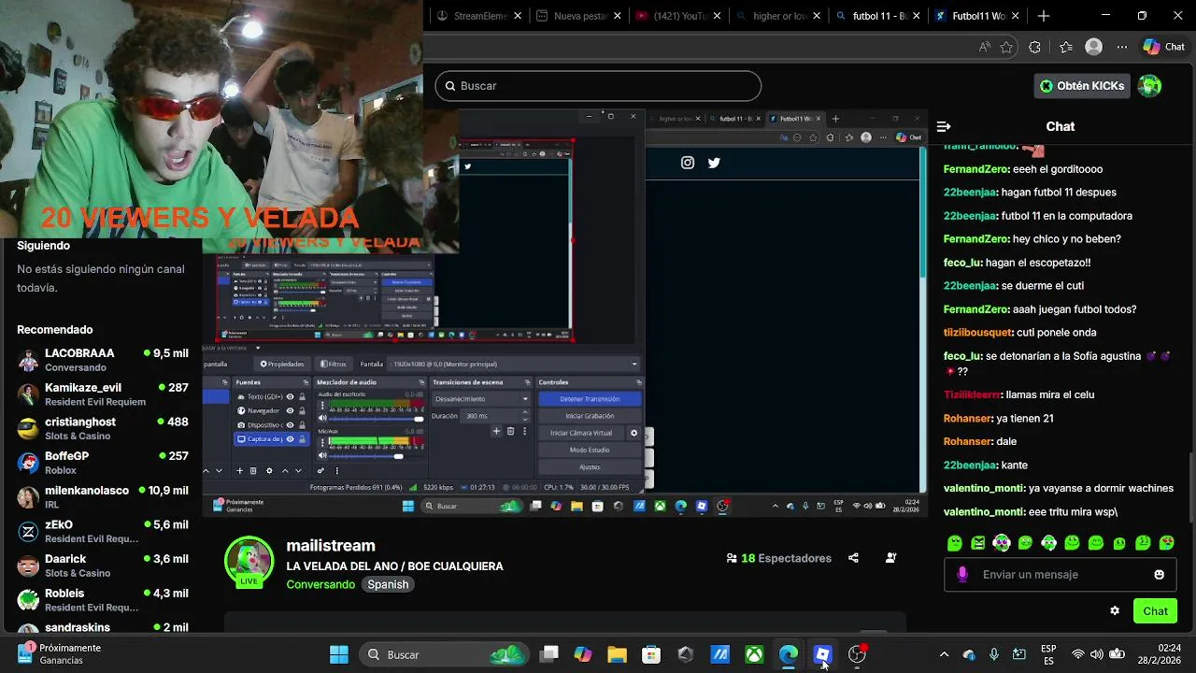Click the Instagram icon in the stream preview
The image size is (1196, 673).
pos(688,163)
